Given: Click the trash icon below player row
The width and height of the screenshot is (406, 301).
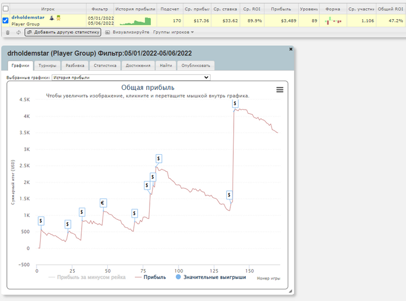Looking at the screenshot, I should point(8,32).
